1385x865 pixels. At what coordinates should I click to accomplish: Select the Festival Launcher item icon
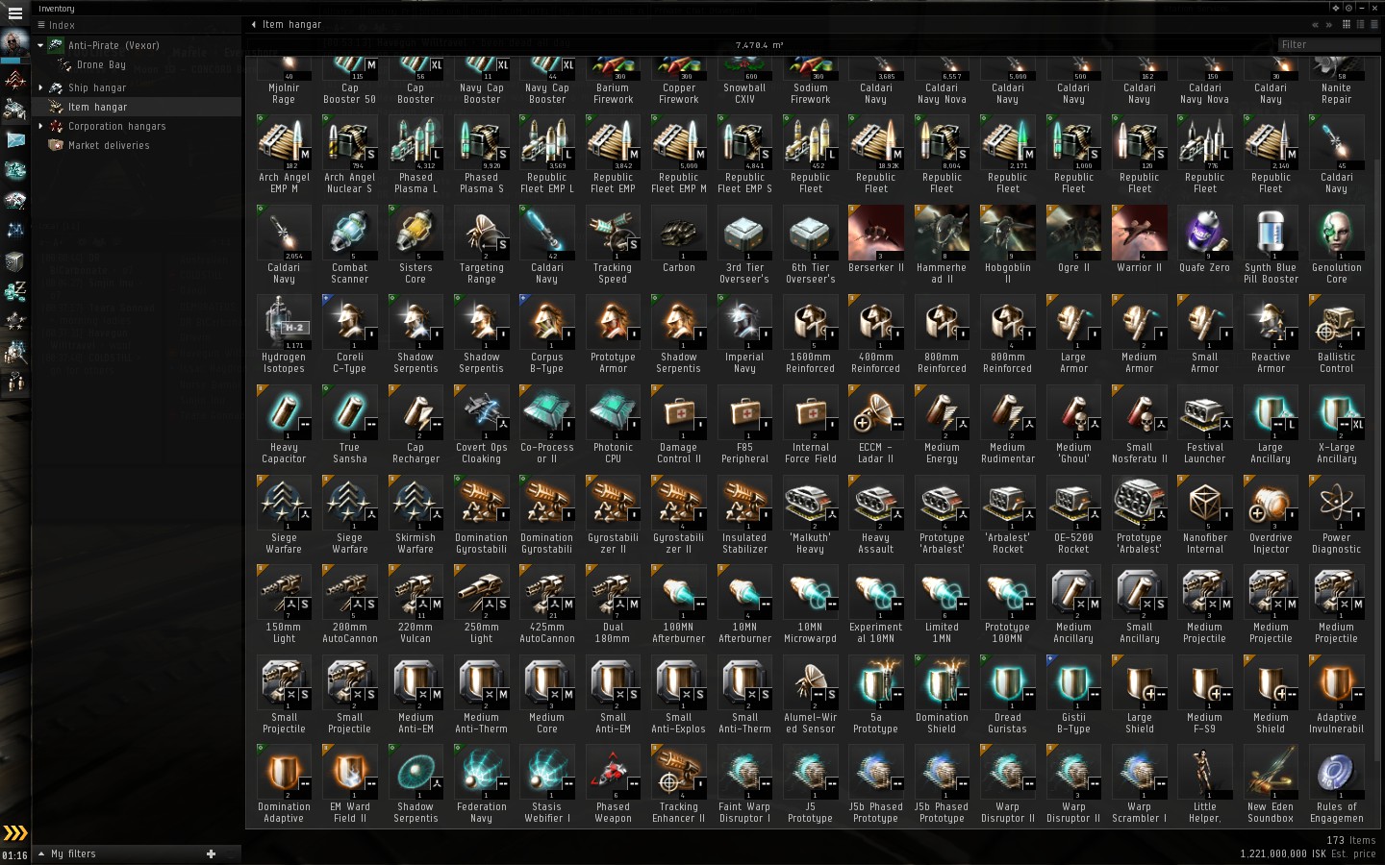(x=1204, y=412)
